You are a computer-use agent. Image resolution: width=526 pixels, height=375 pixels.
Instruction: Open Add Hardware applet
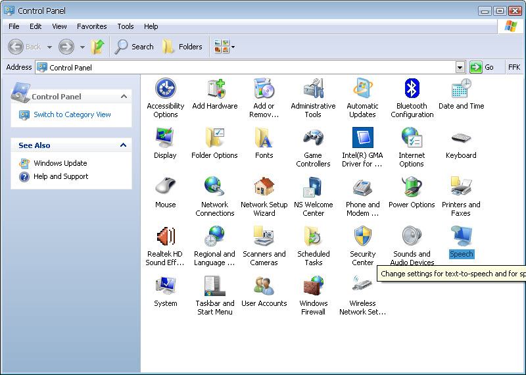click(215, 89)
